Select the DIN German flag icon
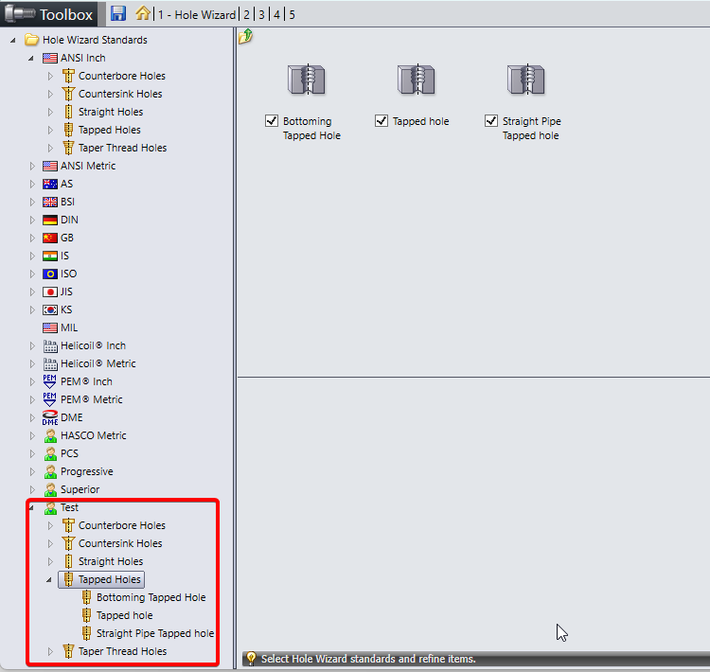The width and height of the screenshot is (710, 672). (50, 220)
